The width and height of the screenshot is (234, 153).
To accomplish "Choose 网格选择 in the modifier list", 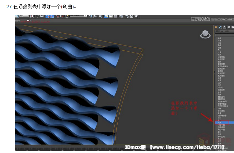I will 221,128.
